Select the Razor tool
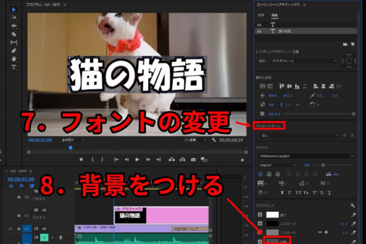Image resolution: width=366 pixels, height=244 pixels. point(14,34)
